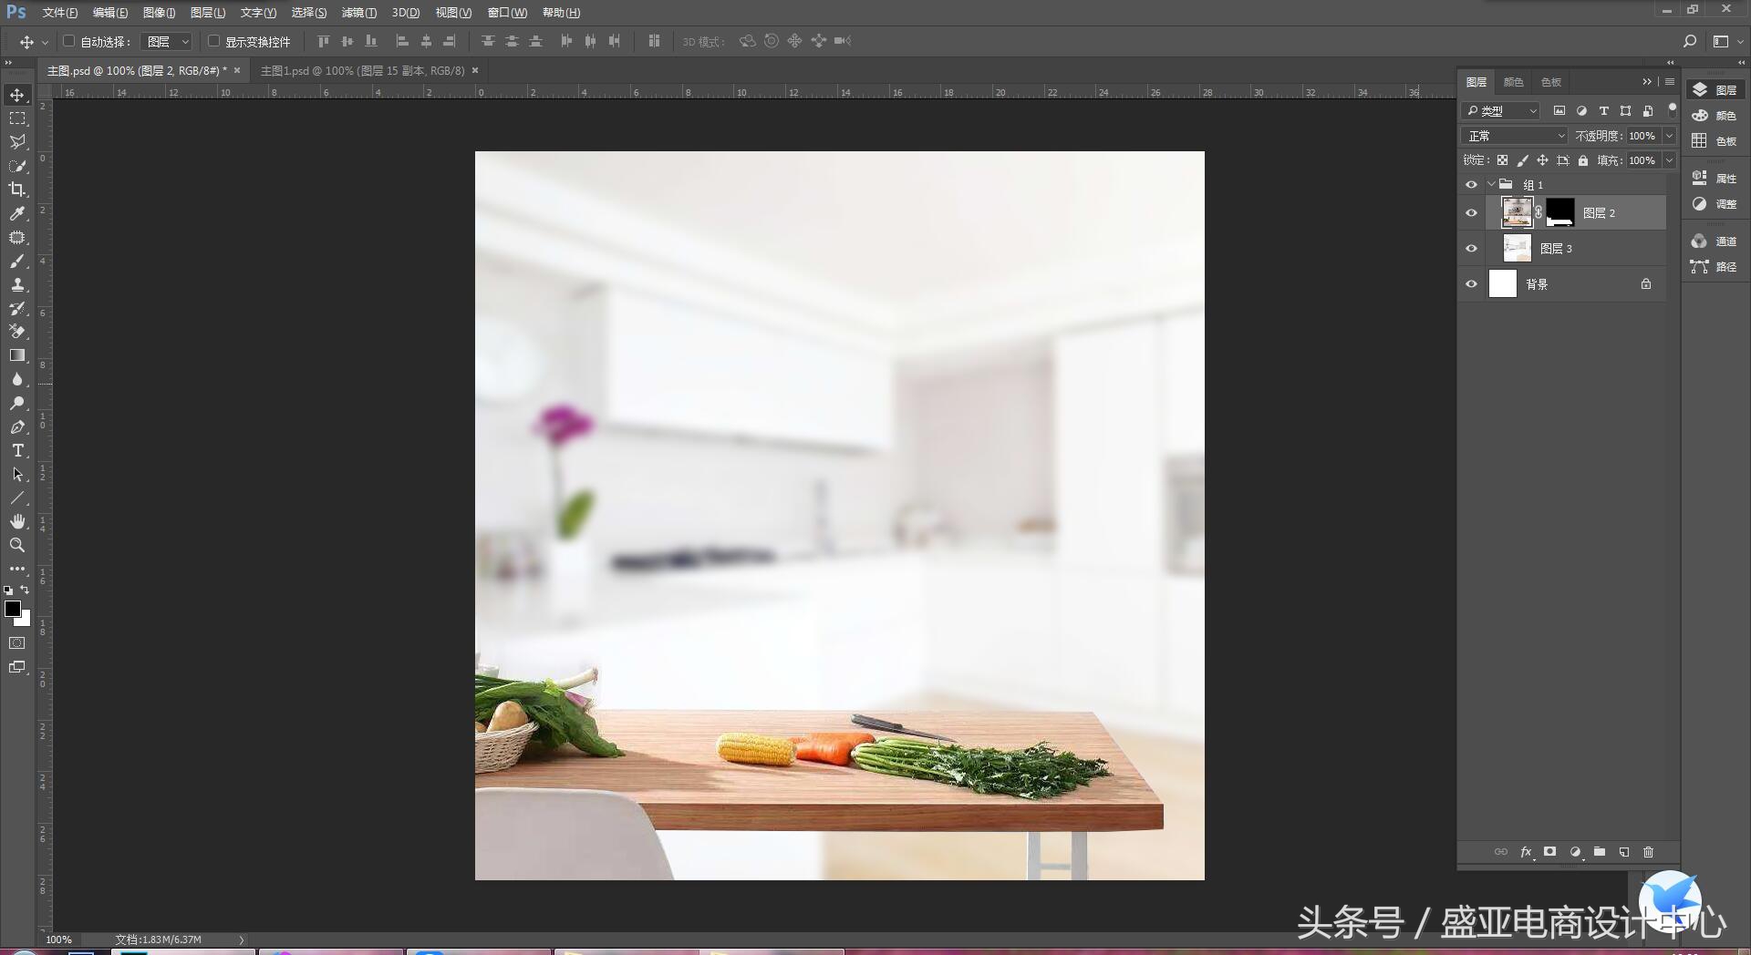This screenshot has height=955, width=1751.
Task: Open the opacity slider dropdown arrow
Action: click(1670, 136)
